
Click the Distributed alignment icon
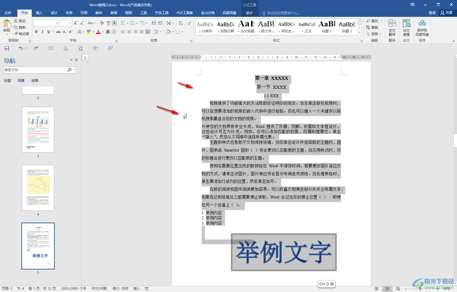148,32
